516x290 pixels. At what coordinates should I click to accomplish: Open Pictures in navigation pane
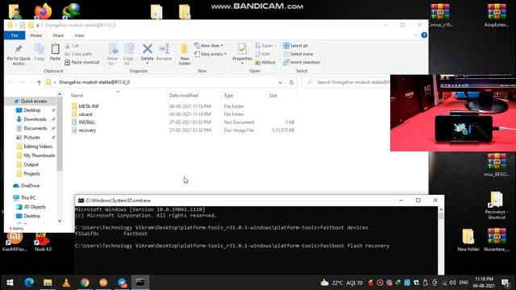31,137
